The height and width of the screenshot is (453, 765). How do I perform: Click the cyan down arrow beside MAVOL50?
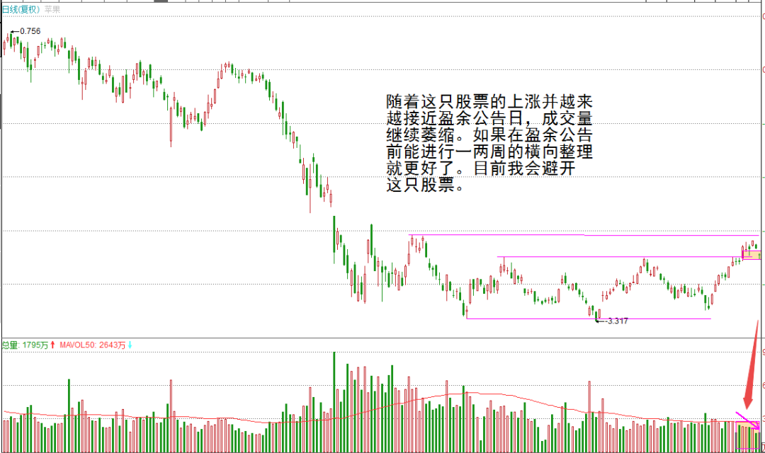pyautogui.click(x=130, y=345)
